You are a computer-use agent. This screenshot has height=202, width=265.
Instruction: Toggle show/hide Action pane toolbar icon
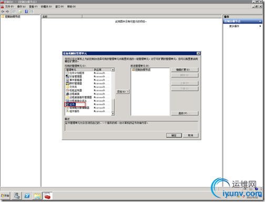click(x=31, y=12)
